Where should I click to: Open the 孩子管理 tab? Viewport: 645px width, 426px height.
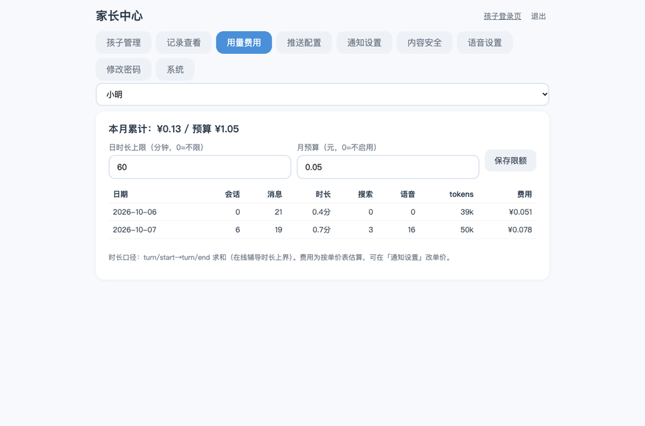click(x=123, y=43)
